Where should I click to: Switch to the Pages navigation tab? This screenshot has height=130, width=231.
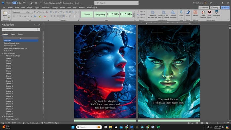(13, 34)
